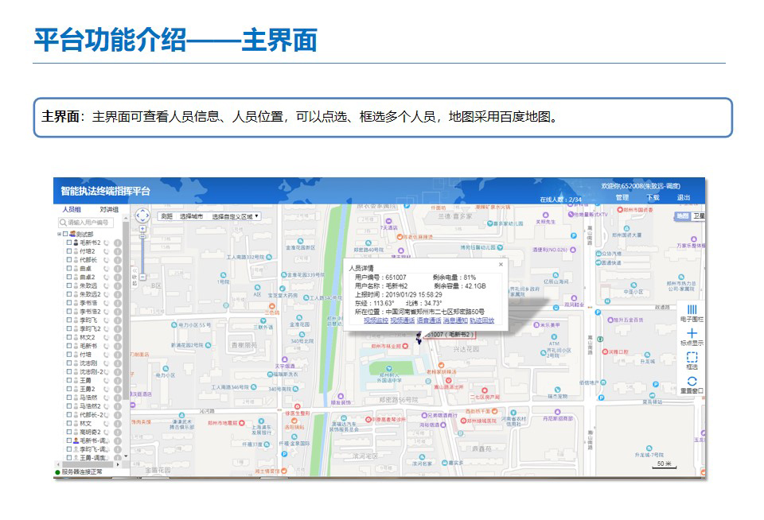Click the 重置窗口 reset icon

pos(691,382)
